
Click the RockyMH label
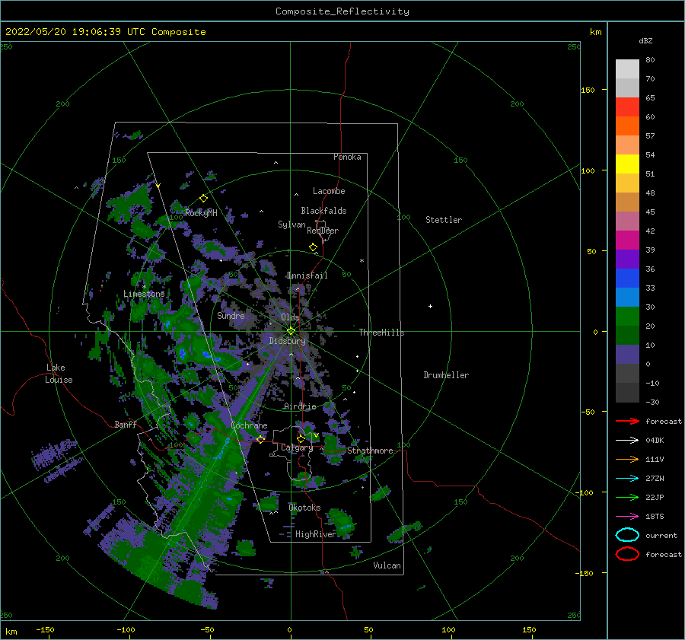click(x=201, y=213)
